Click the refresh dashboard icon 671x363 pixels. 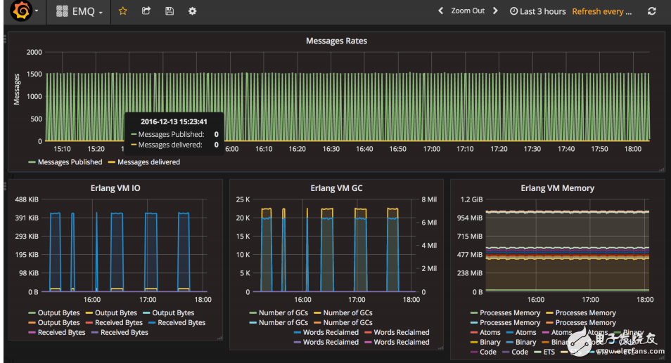tap(651, 11)
